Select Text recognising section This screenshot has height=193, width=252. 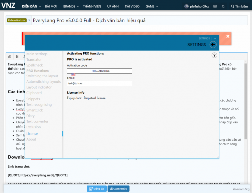39,105
